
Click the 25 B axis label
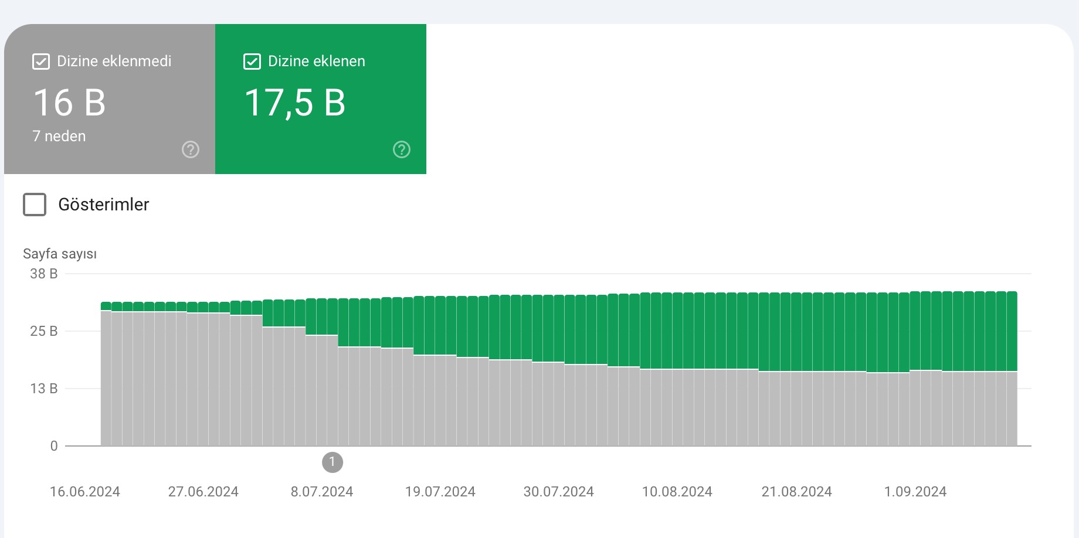44,331
